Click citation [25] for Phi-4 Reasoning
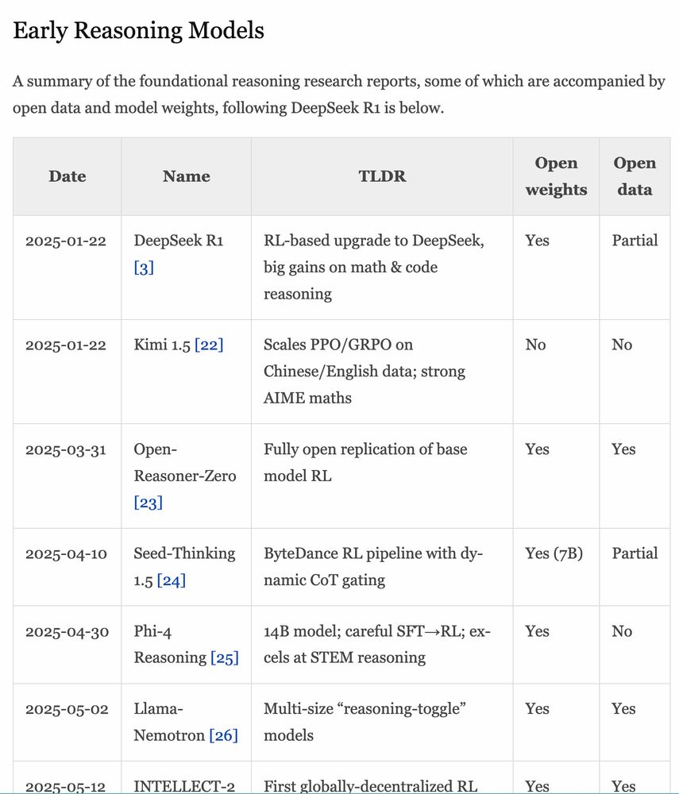Image resolution: width=679 pixels, height=794 pixels. tap(224, 657)
